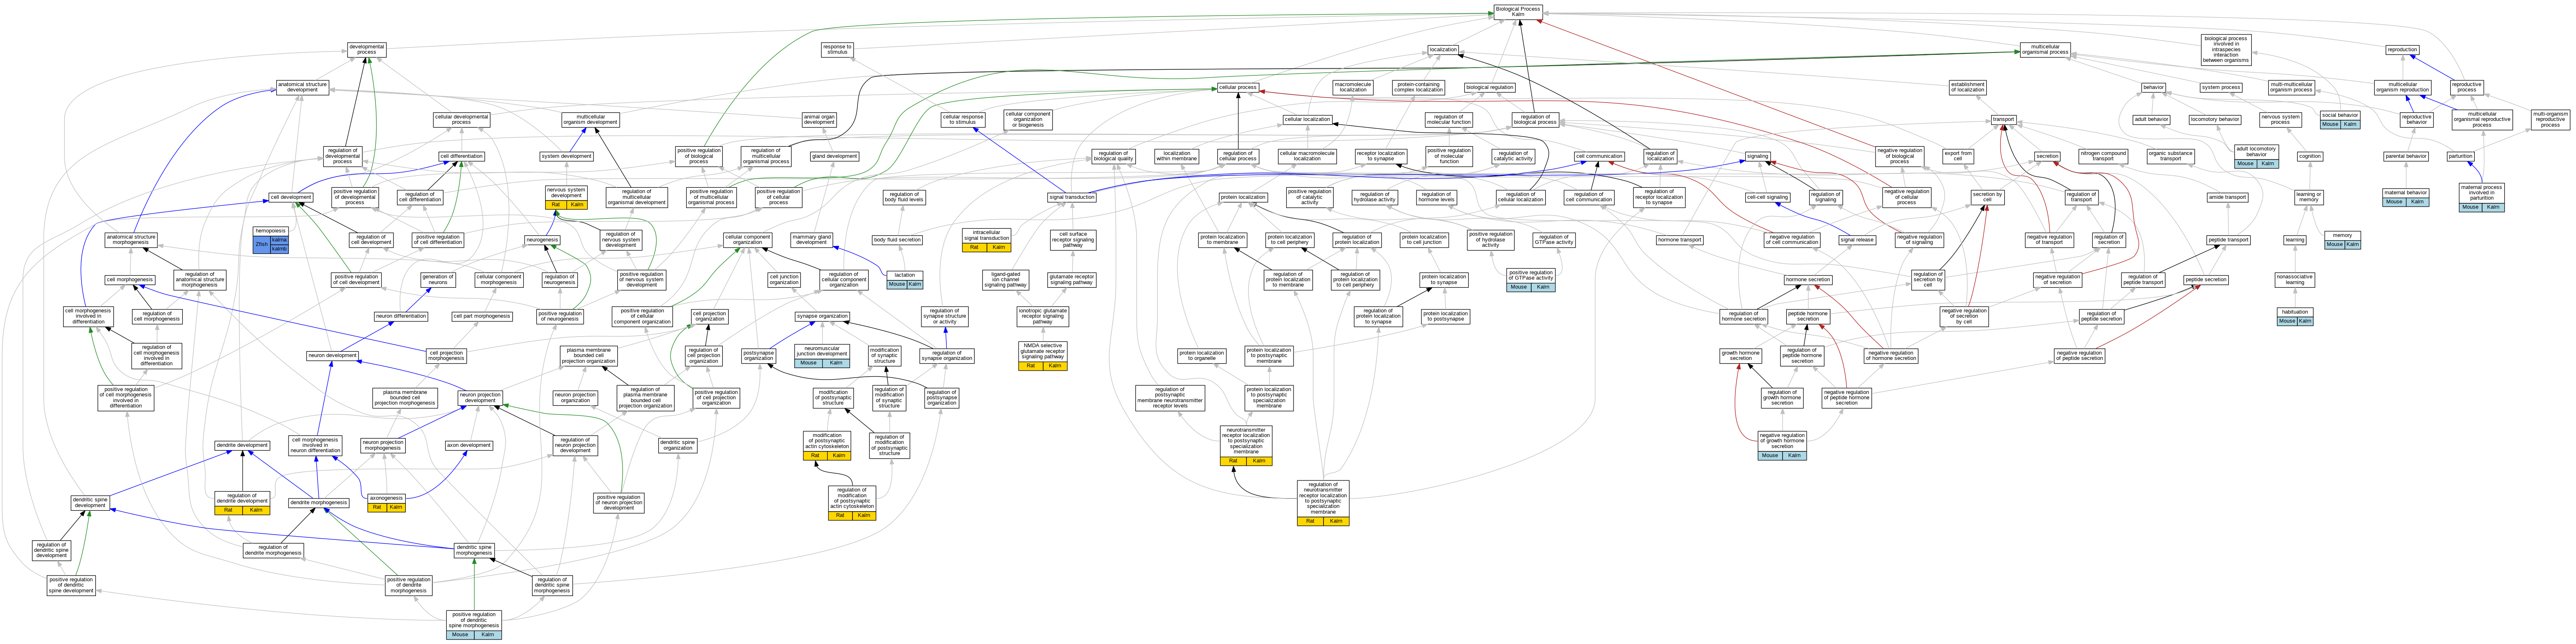Select the "export from cell" node
Viewport: 2576px width, 644px height.
pos(1958,156)
